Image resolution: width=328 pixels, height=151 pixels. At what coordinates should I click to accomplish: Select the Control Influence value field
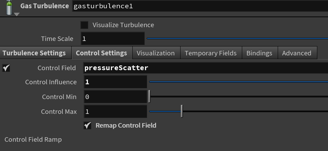click(115, 82)
